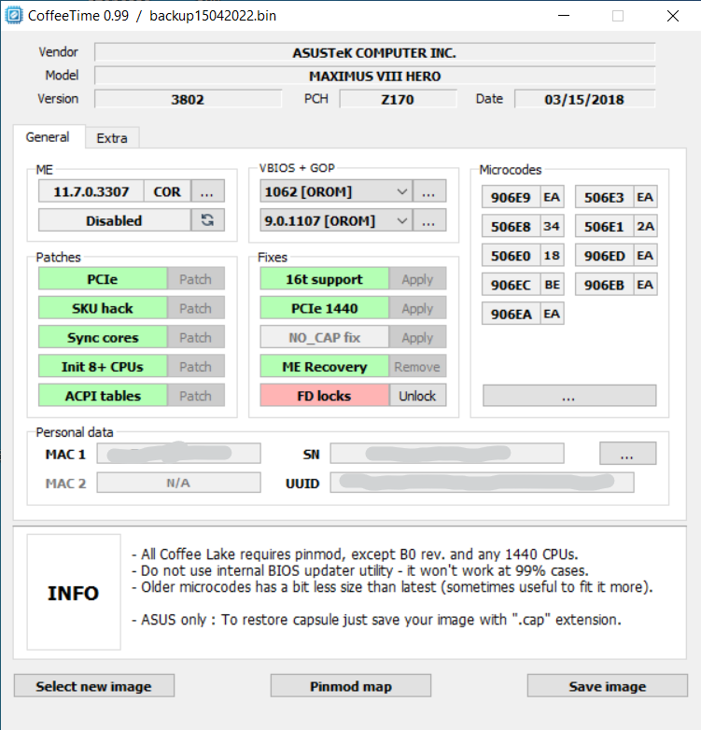Click the 16t support status label
Image resolution: width=701 pixels, height=730 pixels.
[325, 279]
